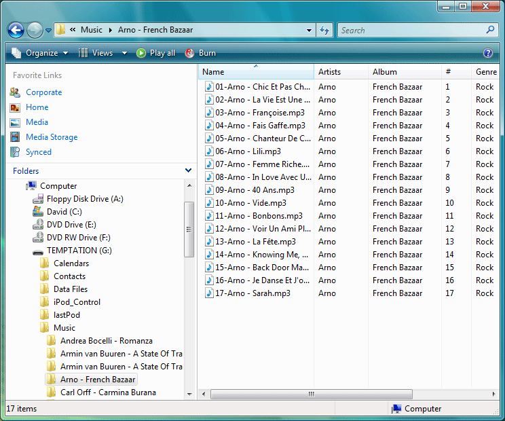Select file 11-Arno - Bonbons.mp3
This screenshot has width=505, height=421.
tap(259, 215)
